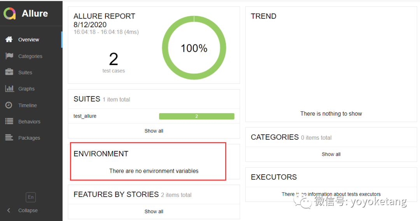Click the green 100% donut chart
Screen dimensions: 420x221
194,48
